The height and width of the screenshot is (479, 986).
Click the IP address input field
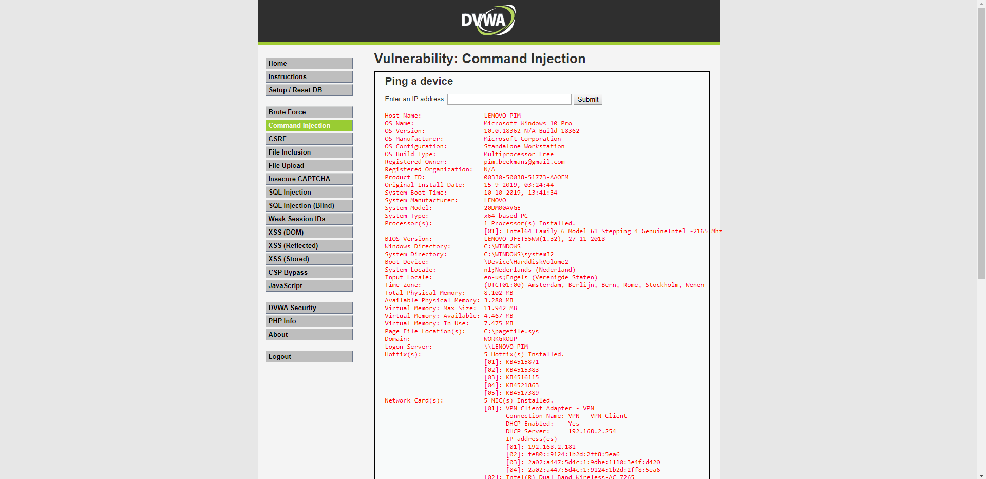tap(509, 99)
